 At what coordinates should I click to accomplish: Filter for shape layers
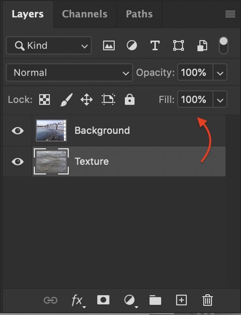(x=178, y=45)
